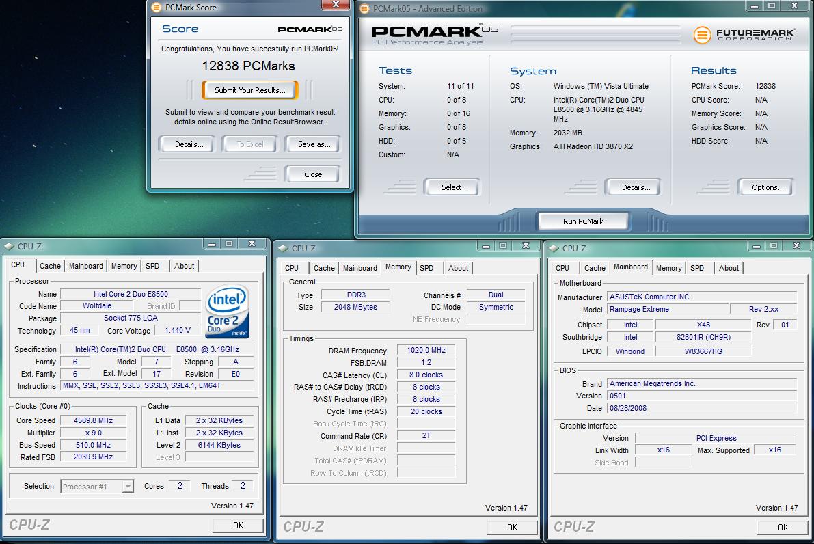Maximize the PCMark05 Advanced Edition window
Viewport: 814px width, 544px height.
(x=772, y=5)
